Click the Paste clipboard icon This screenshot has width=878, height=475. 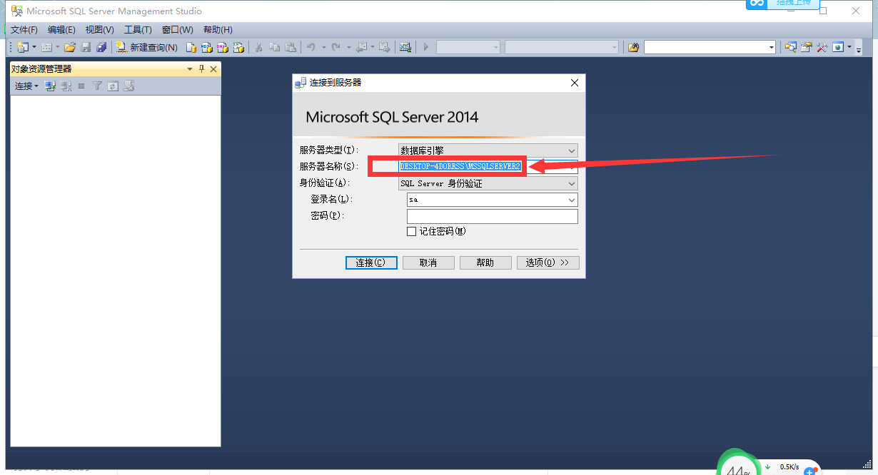(x=291, y=47)
